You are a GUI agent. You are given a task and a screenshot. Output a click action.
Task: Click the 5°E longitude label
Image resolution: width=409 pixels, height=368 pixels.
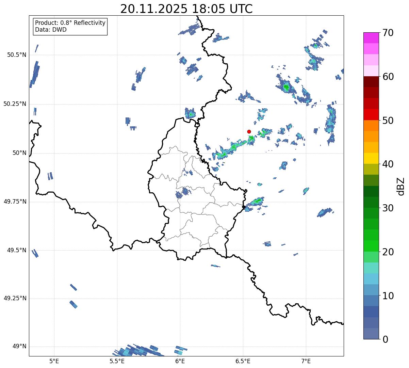54,361
